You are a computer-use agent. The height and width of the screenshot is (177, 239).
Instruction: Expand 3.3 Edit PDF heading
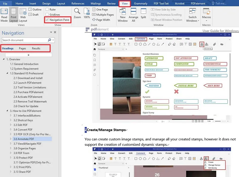pos(11,125)
